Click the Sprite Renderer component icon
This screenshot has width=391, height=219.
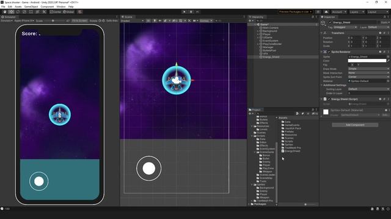[x=325, y=52]
